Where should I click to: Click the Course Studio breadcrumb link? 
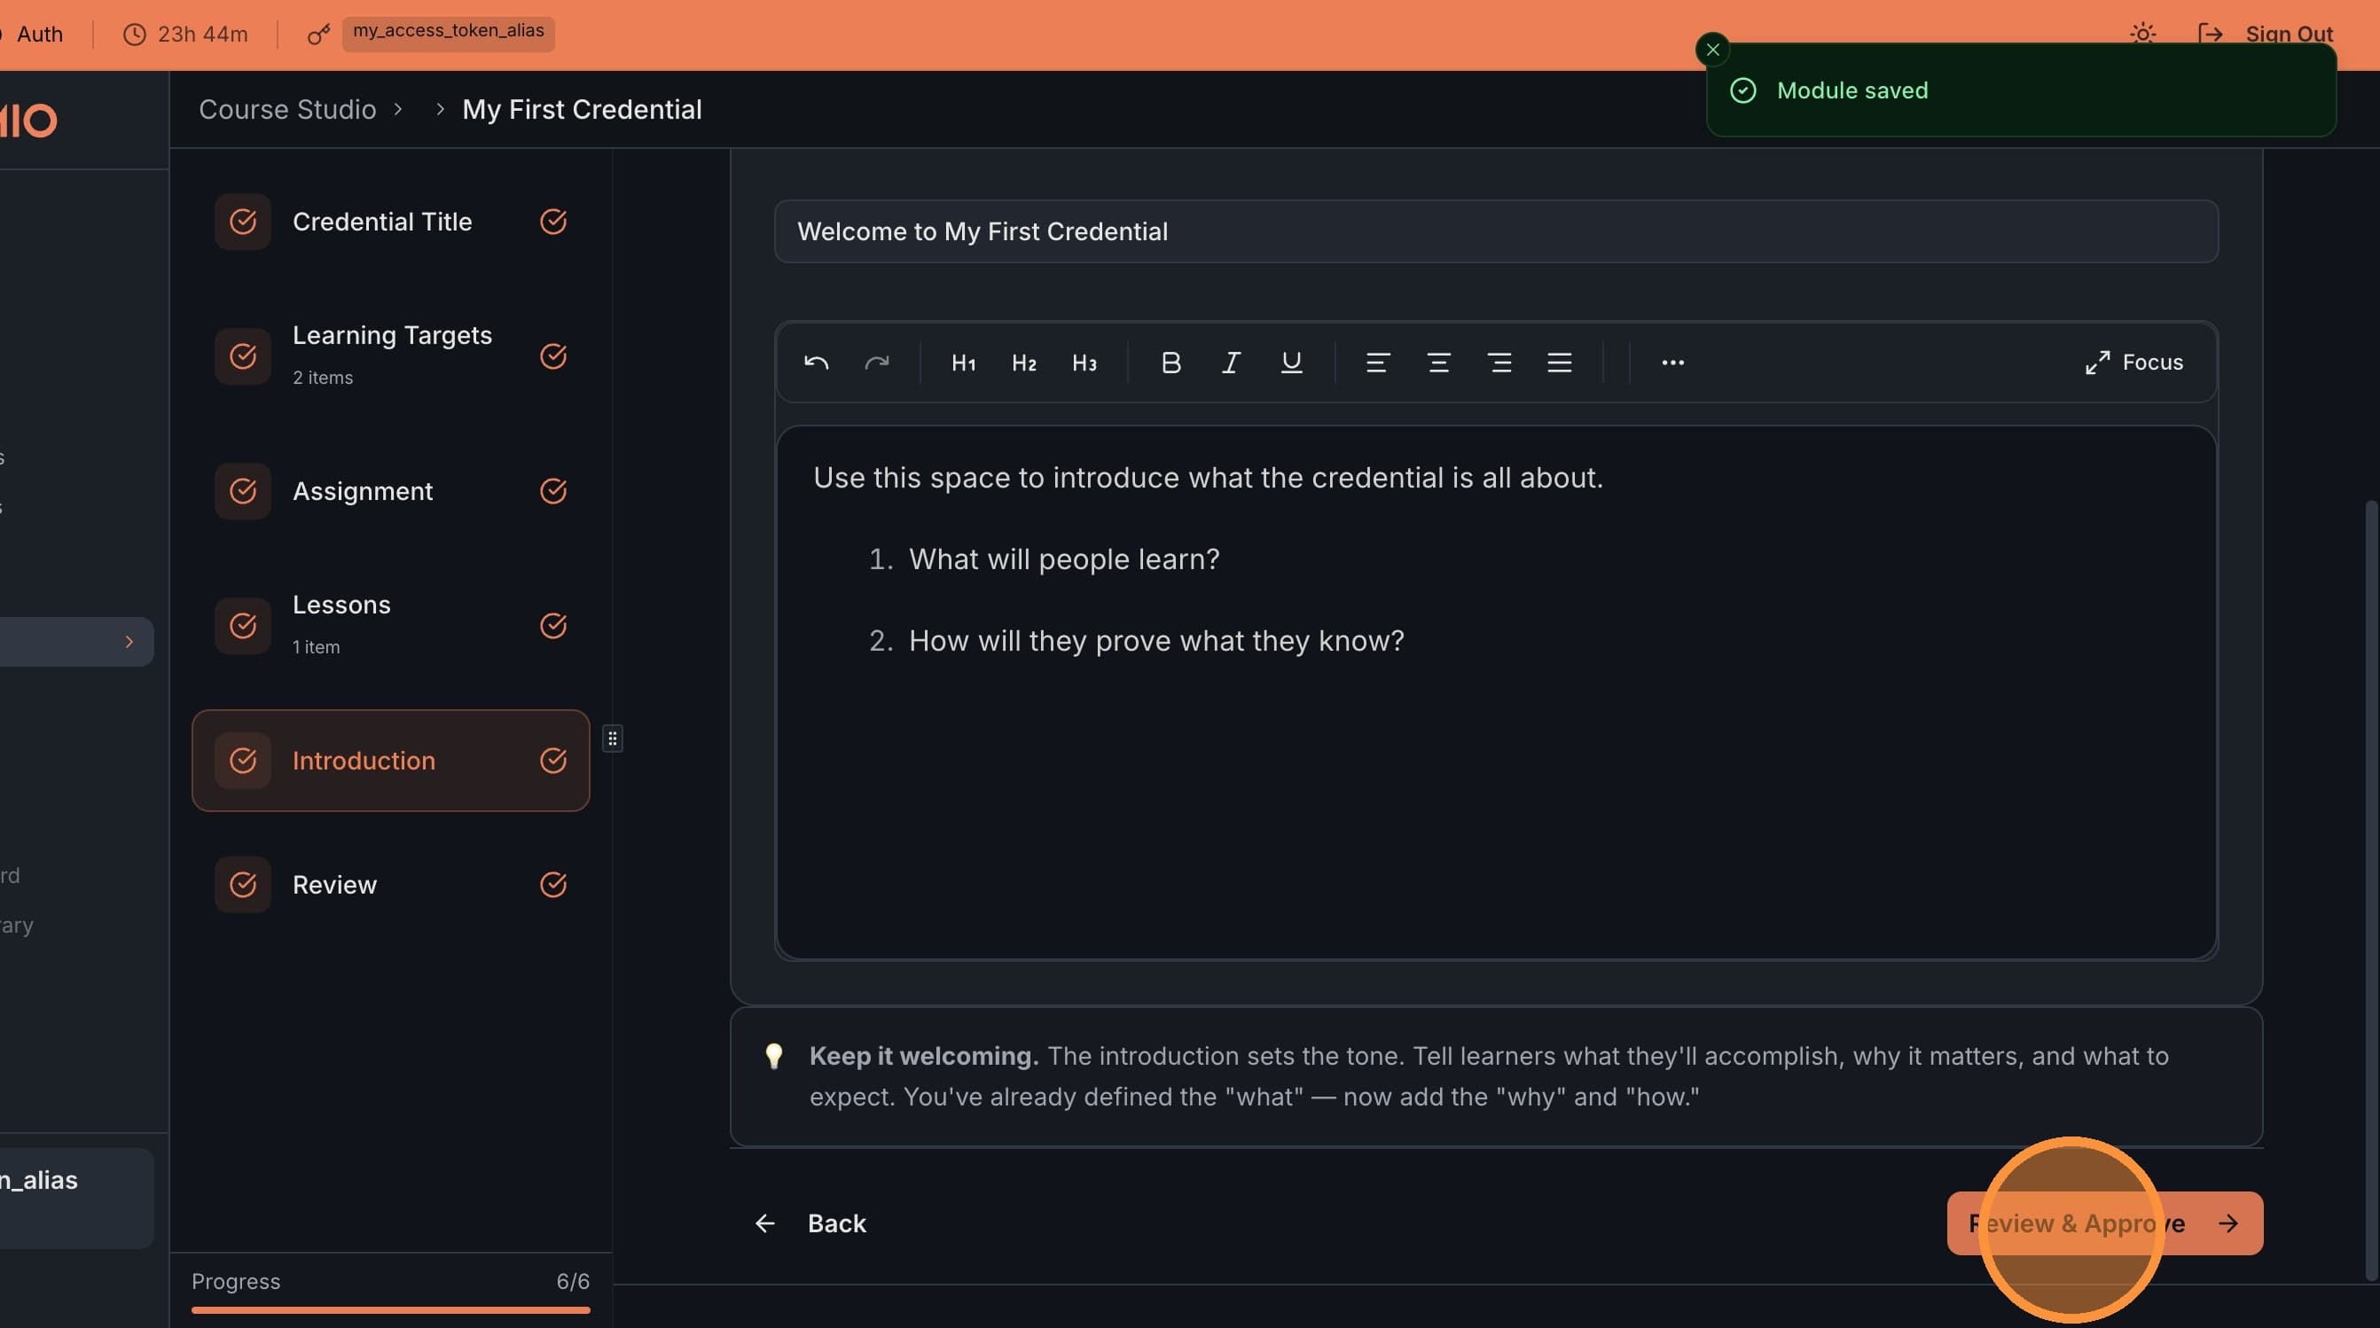click(x=287, y=109)
